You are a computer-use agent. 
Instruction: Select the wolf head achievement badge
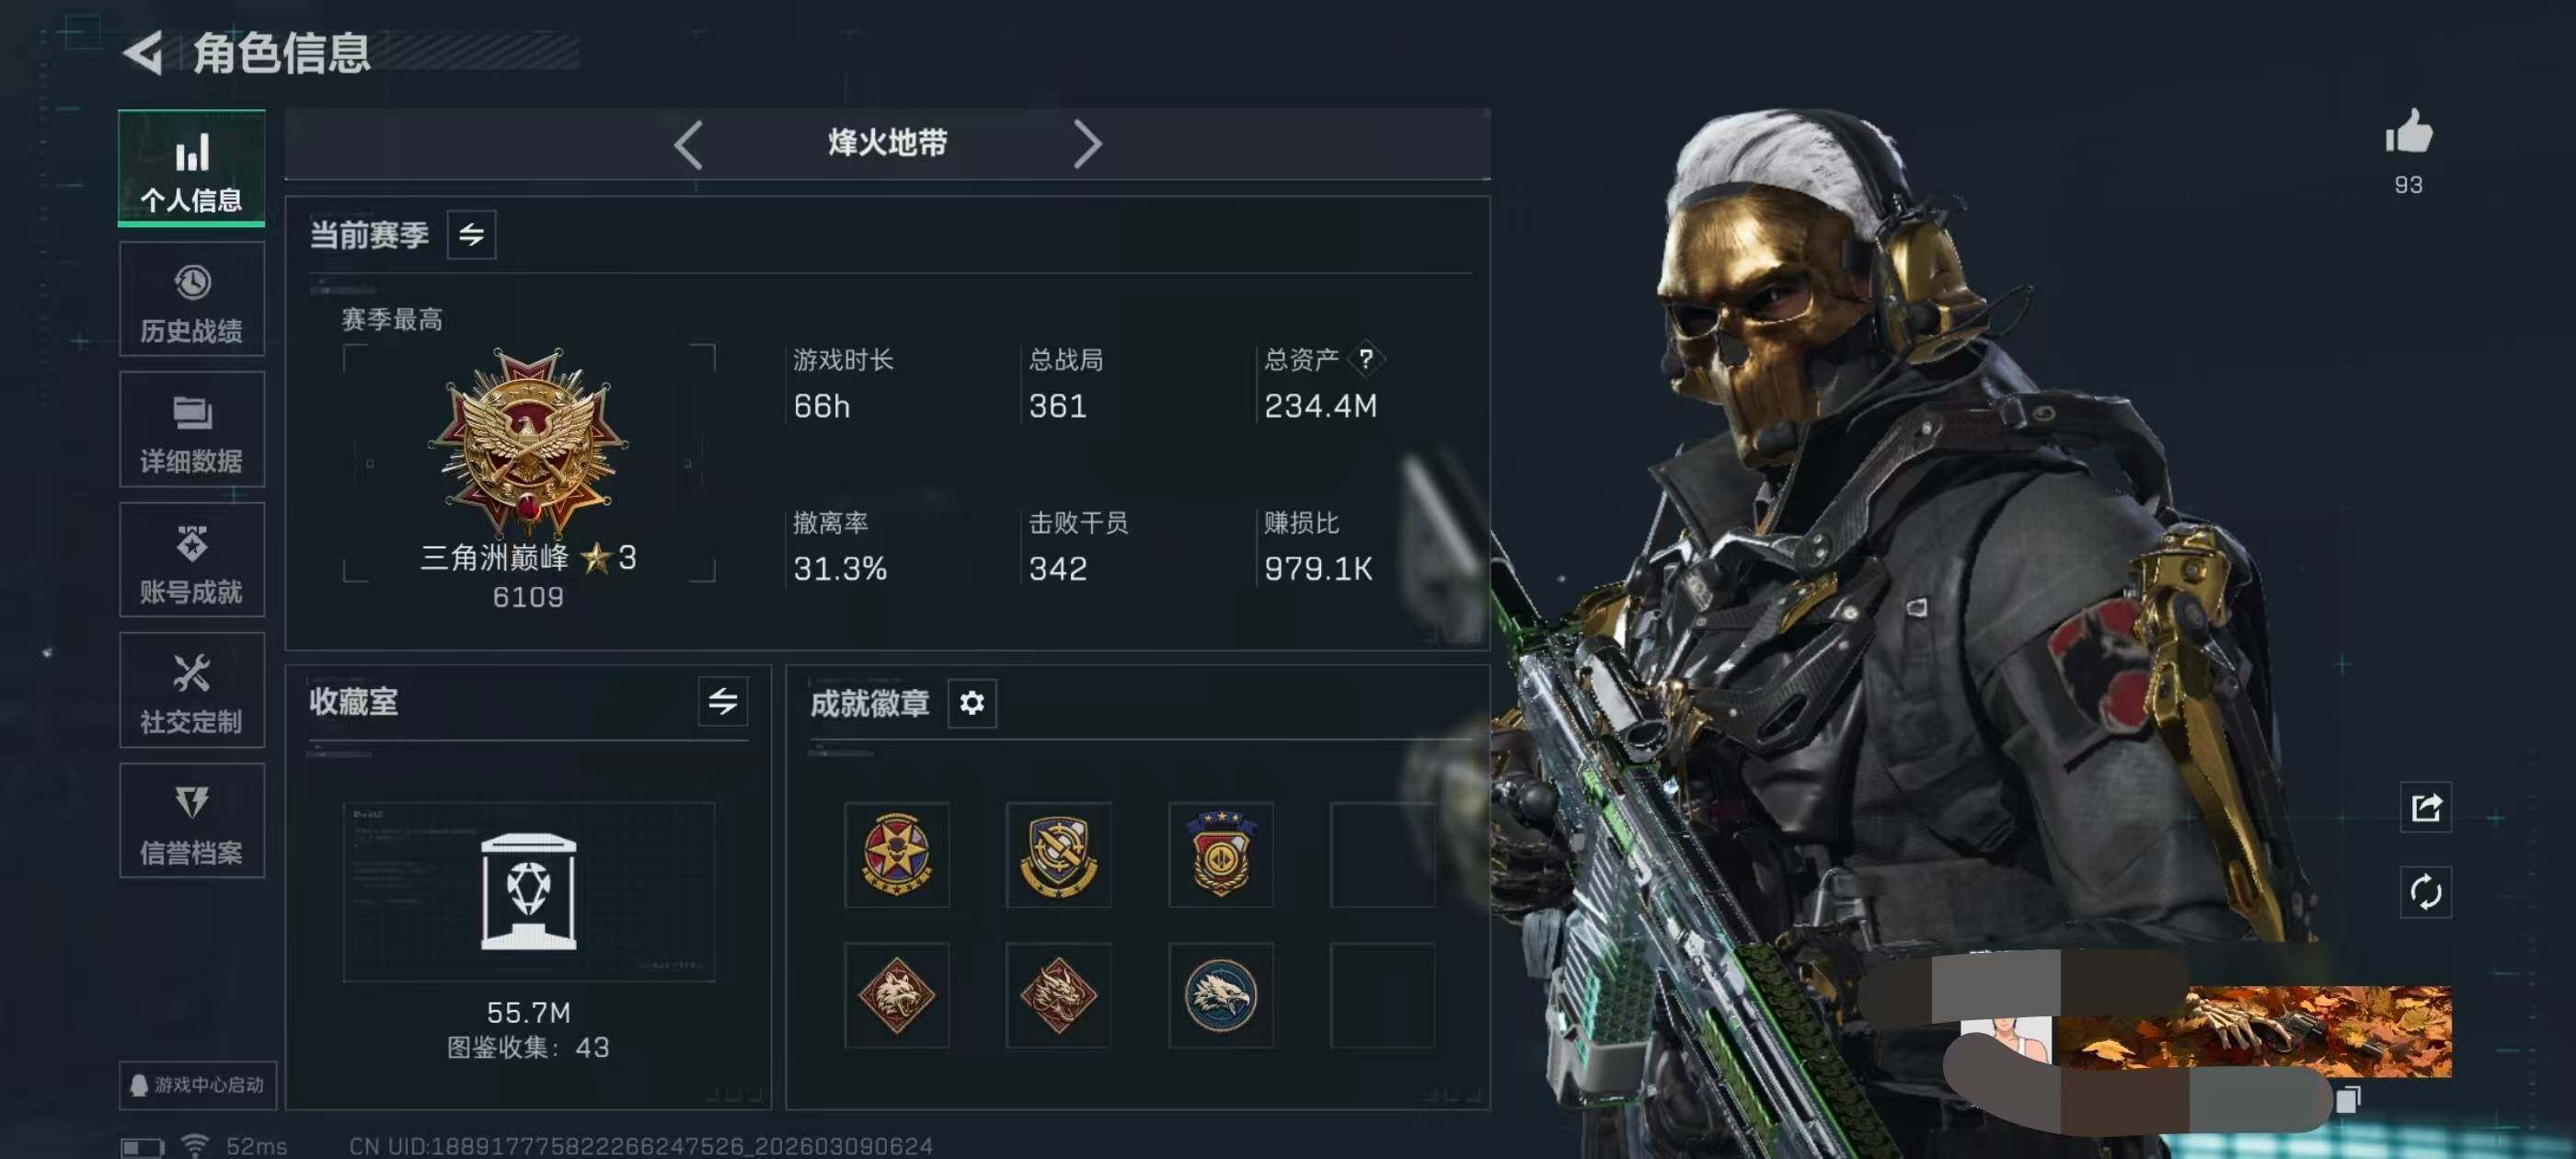[896, 995]
